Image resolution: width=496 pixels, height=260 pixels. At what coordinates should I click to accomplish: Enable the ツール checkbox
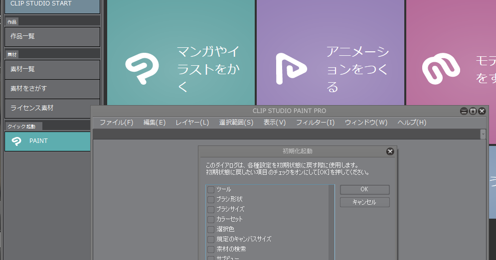(x=211, y=190)
